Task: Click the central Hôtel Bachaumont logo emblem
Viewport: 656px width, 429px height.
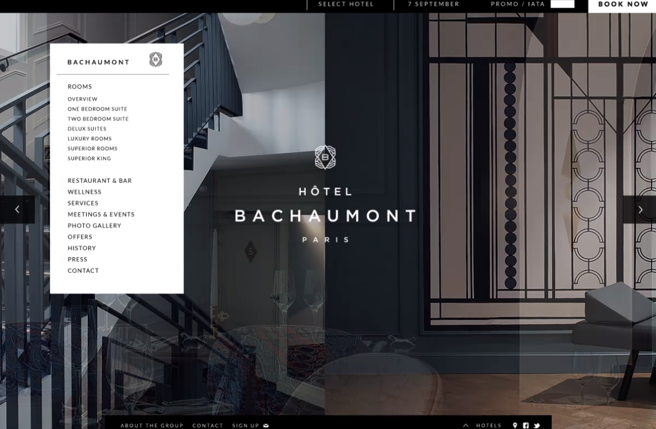Action: 326,158
